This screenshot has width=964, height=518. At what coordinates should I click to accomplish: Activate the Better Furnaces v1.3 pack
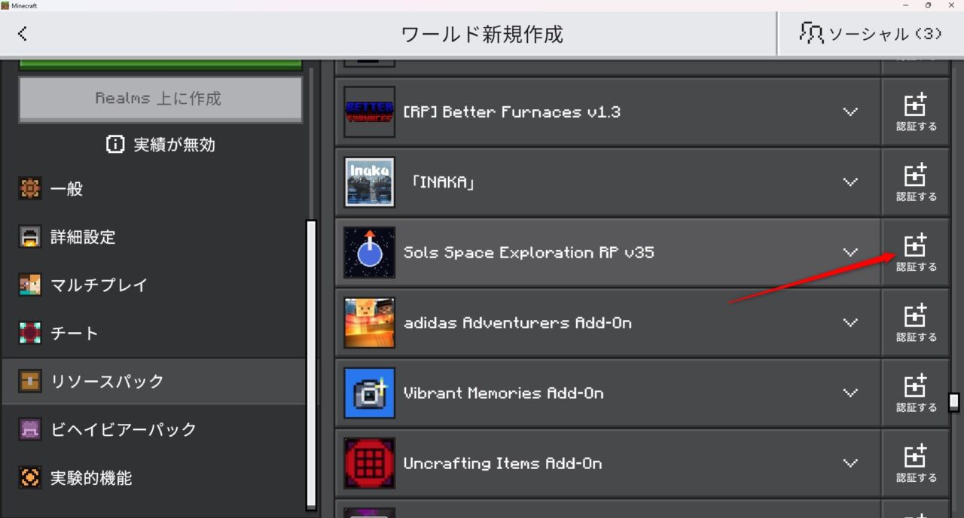[x=916, y=112]
